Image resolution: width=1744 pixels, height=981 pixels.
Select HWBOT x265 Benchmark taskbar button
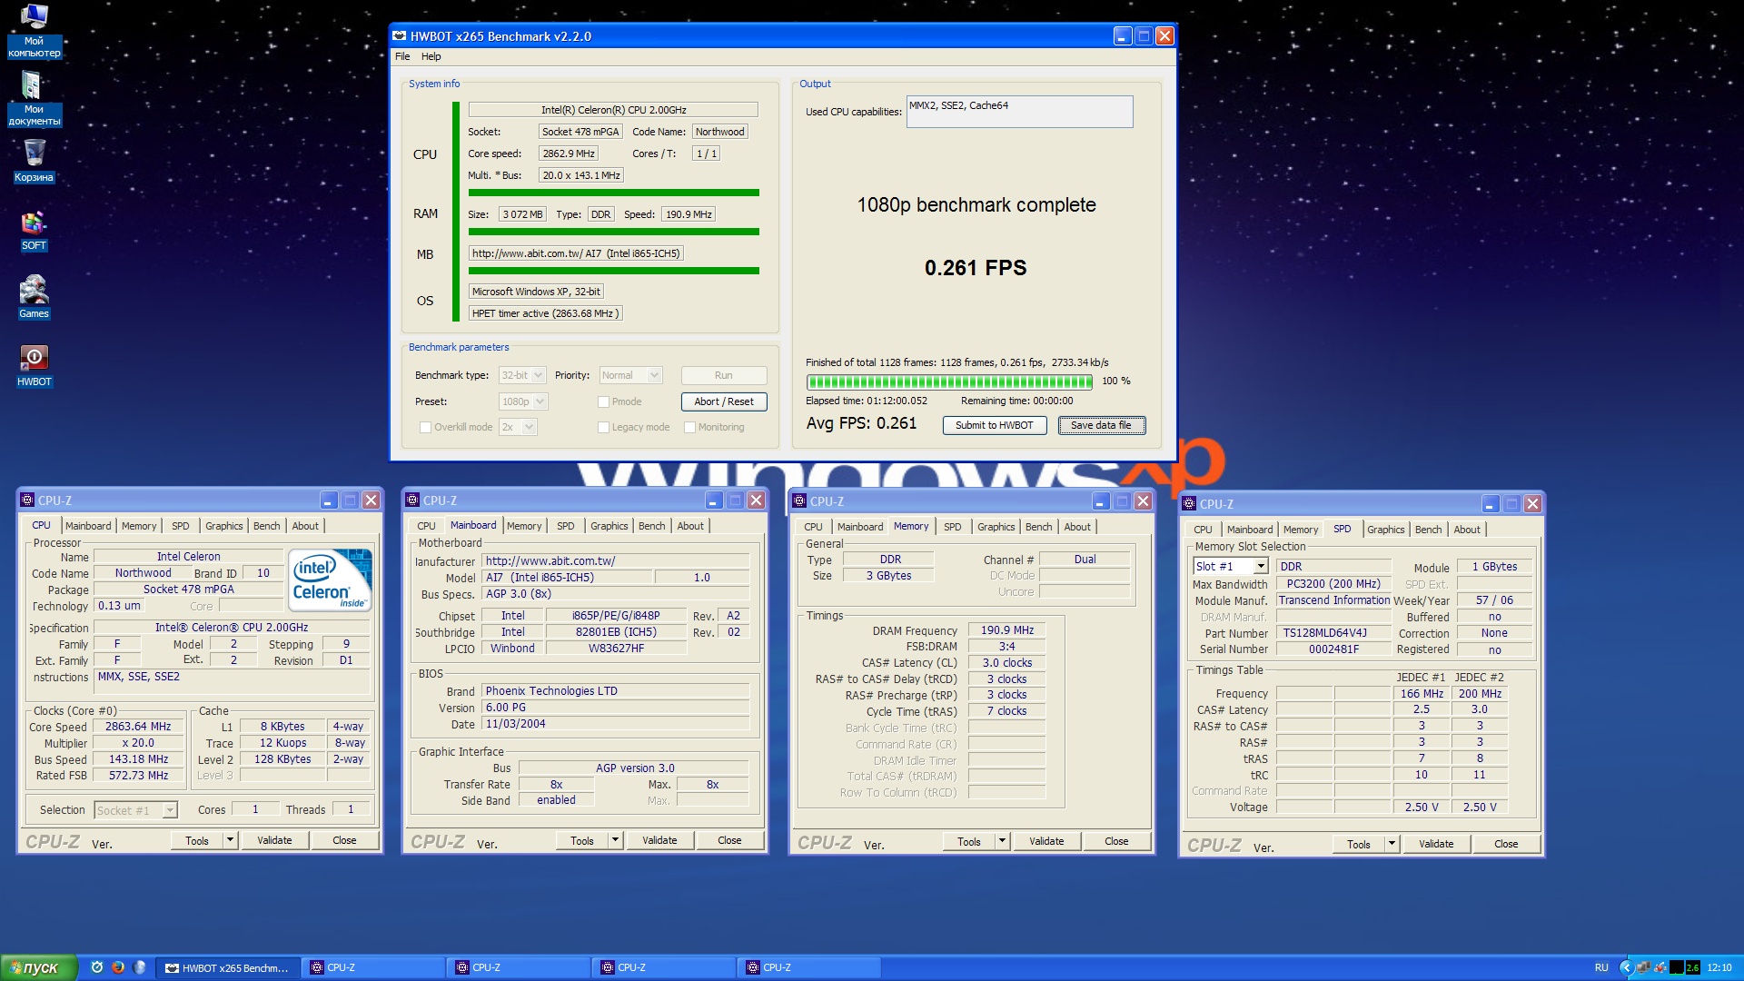(x=228, y=967)
